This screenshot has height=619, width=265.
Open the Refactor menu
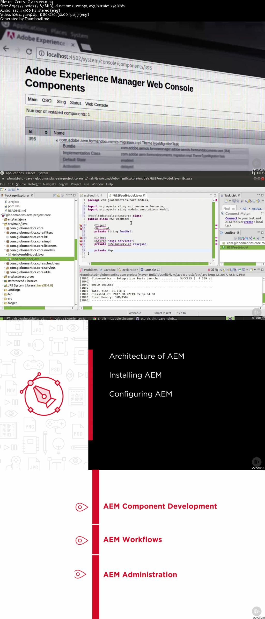click(x=34, y=184)
